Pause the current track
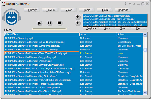The width and height of the screenshot is (151, 99). (50, 23)
